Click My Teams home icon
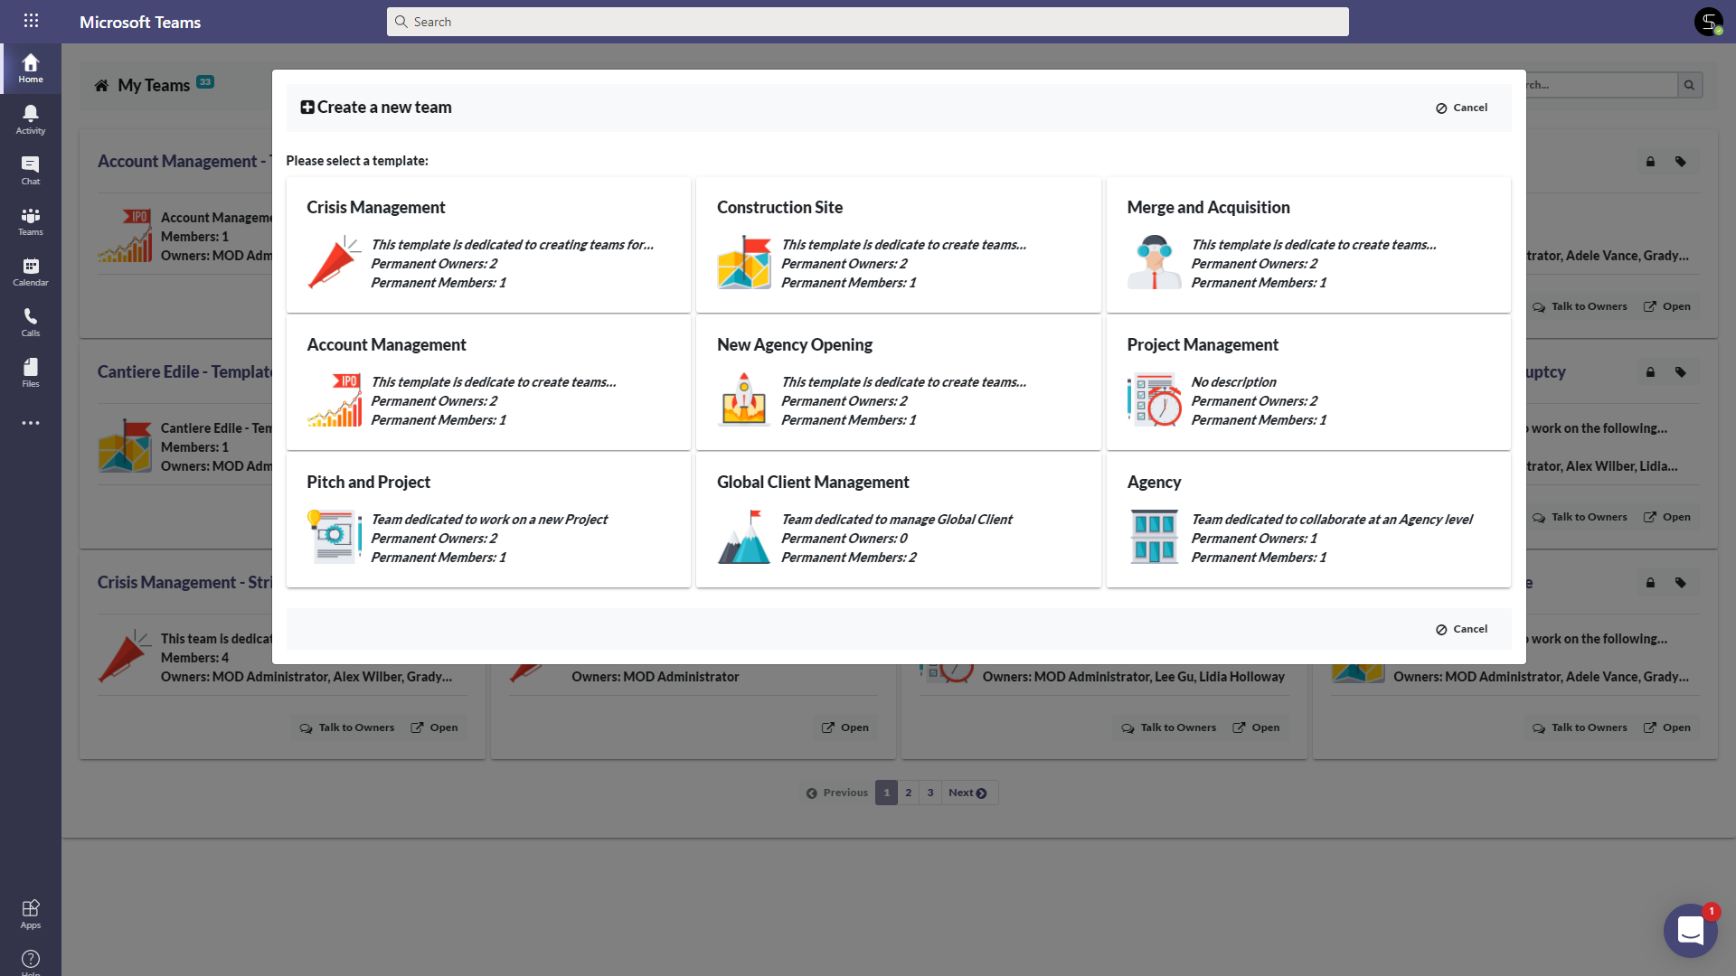The width and height of the screenshot is (1736, 976). coord(101,85)
